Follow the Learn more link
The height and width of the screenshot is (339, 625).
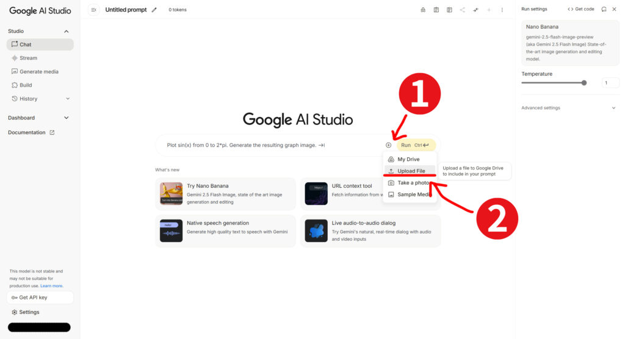[x=51, y=285]
